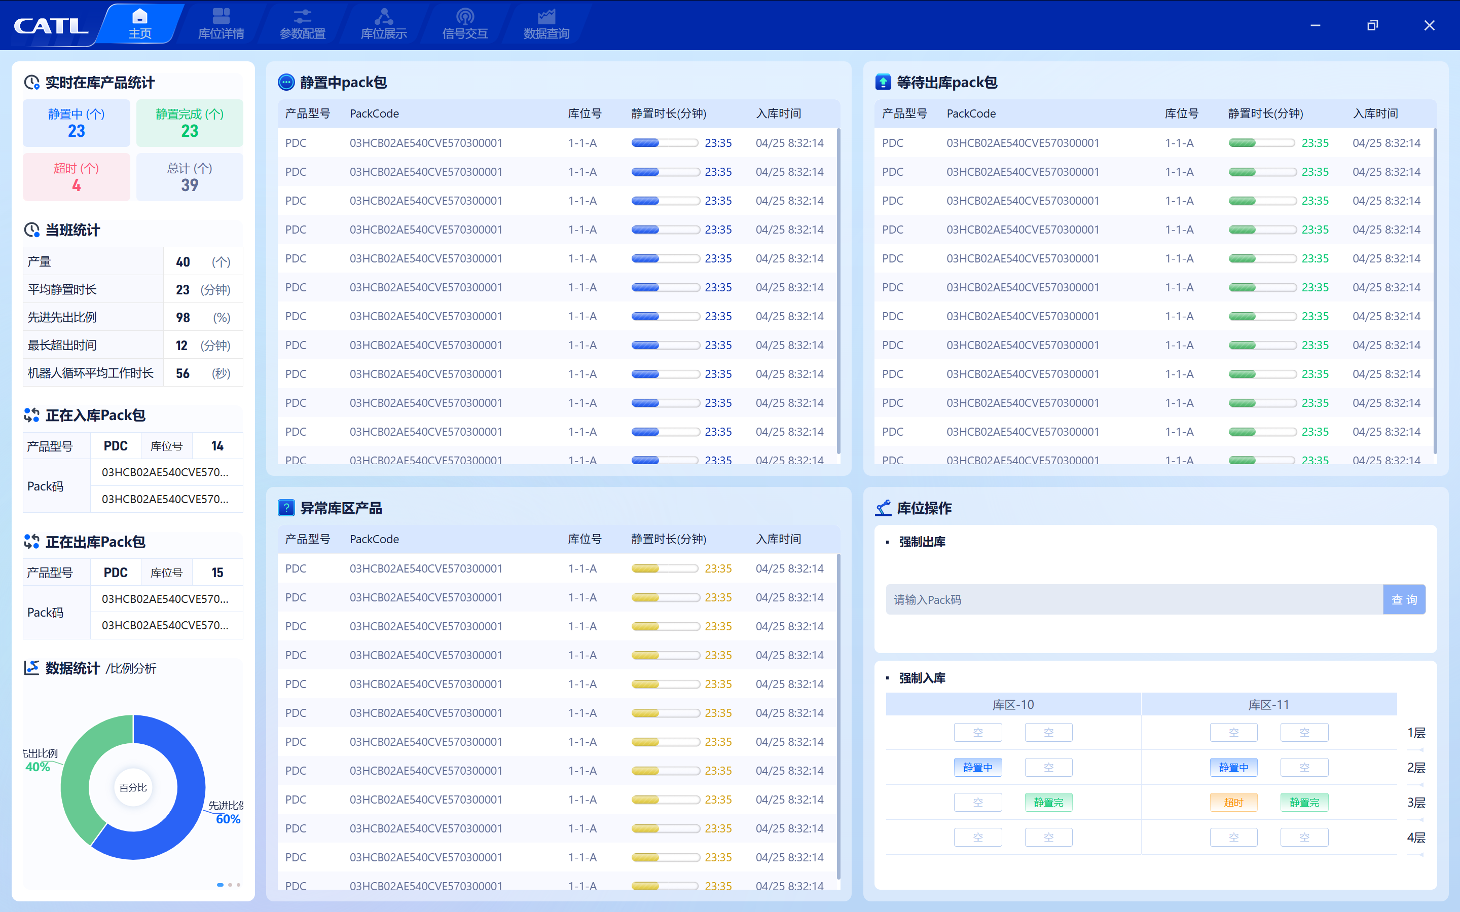
Task: Select 静置中 slot in 库区-10 2层
Action: point(978,767)
